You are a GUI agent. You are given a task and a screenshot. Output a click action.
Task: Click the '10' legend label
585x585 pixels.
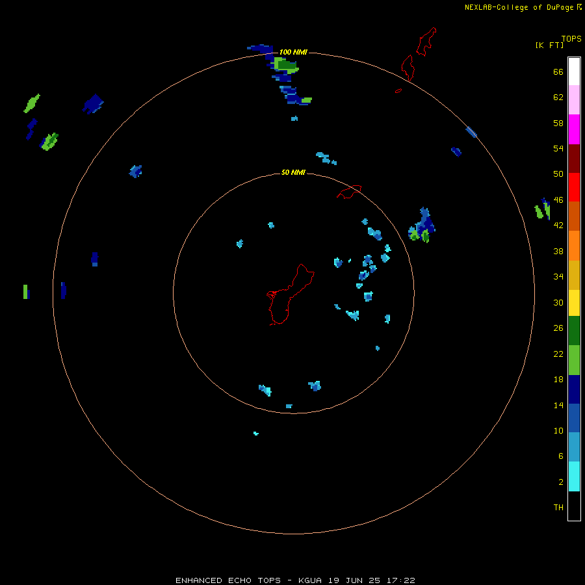click(x=558, y=431)
